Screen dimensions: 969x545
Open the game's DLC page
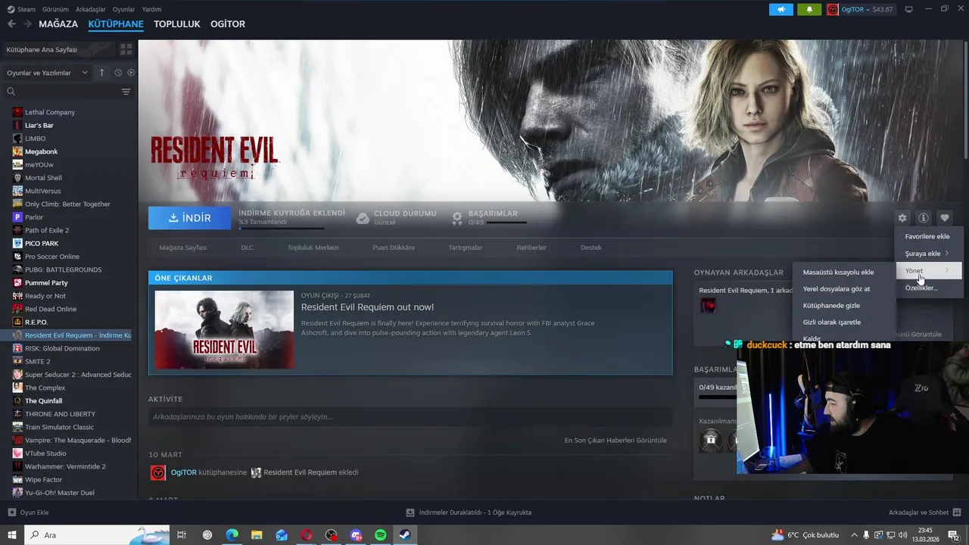click(248, 248)
